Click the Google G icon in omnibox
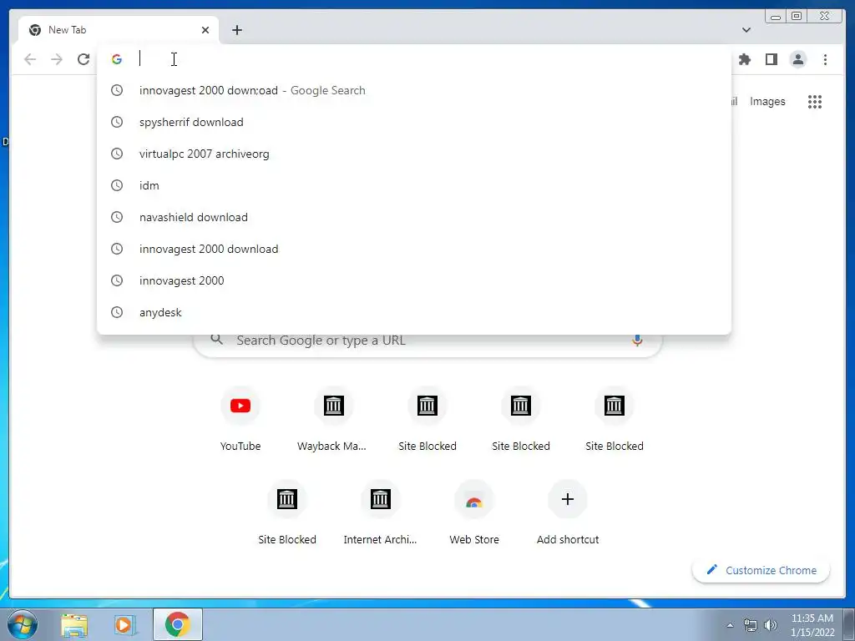Viewport: 855px width, 641px height. click(x=117, y=59)
